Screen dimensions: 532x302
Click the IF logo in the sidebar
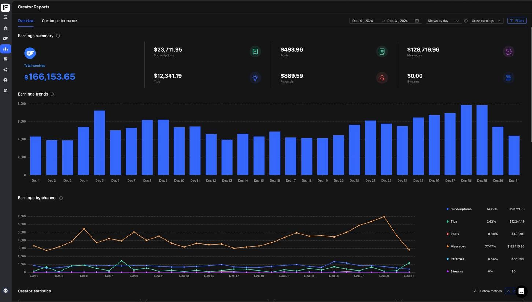pos(5,7)
